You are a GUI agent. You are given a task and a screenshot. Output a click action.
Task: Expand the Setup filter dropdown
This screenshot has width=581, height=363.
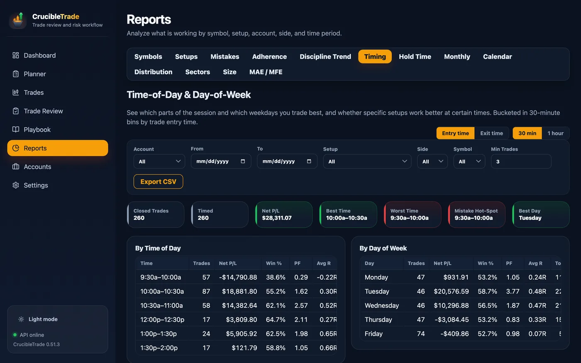tap(367, 161)
